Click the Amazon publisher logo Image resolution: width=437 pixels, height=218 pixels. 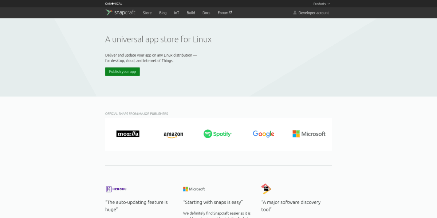point(173,134)
